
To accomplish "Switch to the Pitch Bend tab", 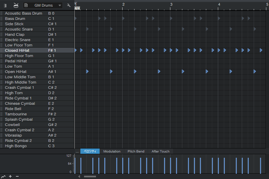I will click(x=136, y=151).
